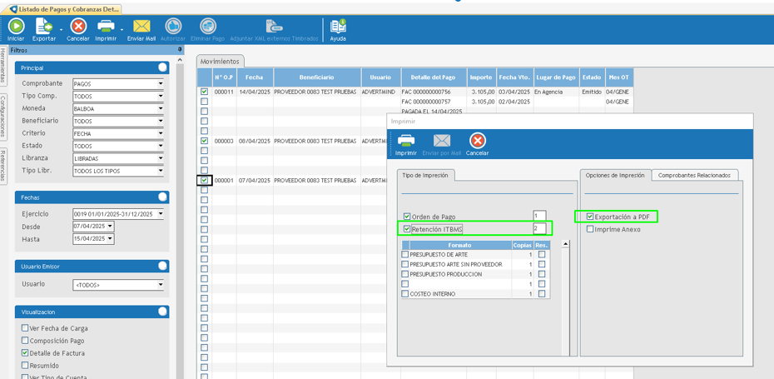
Task: Click Cancelar icon in the Imprimir dialog
Action: click(x=477, y=142)
